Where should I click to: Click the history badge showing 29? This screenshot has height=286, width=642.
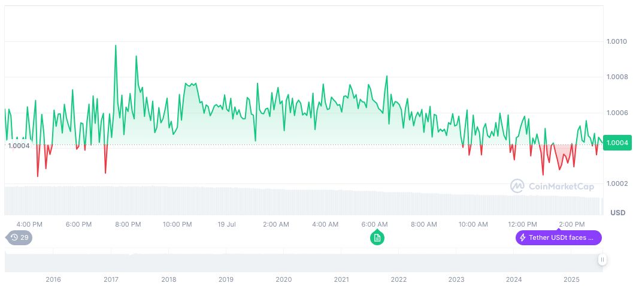(x=20, y=238)
